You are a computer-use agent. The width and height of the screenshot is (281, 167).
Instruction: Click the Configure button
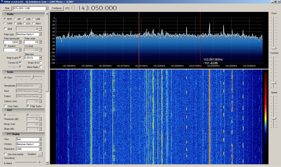coord(57,8)
